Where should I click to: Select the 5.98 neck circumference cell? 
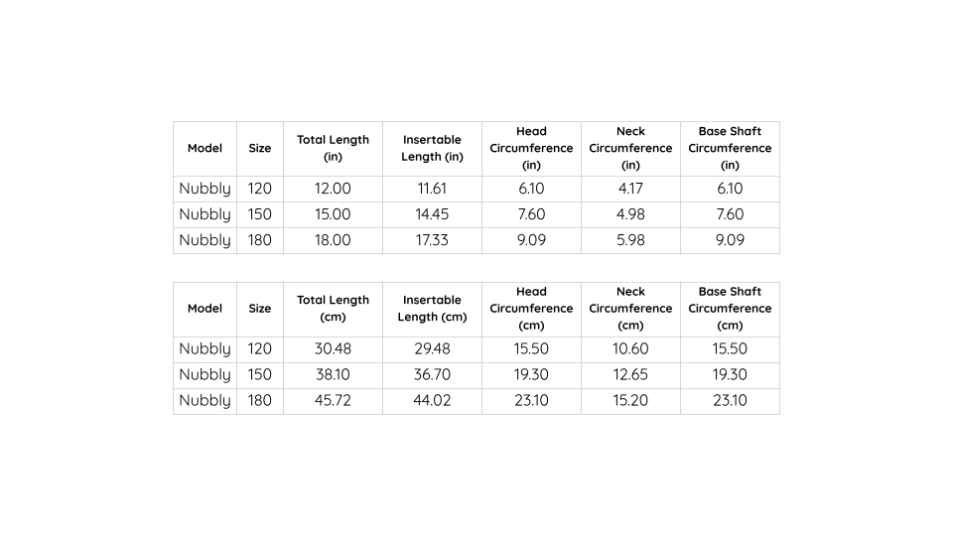(x=630, y=240)
